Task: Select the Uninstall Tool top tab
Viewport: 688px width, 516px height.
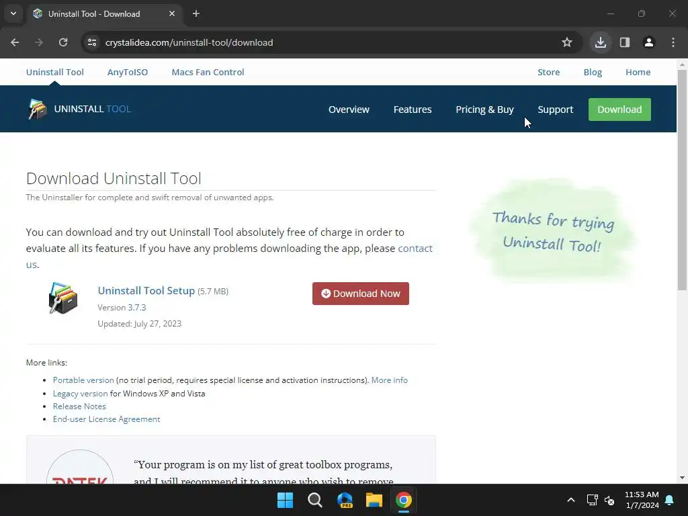Action: click(55, 72)
